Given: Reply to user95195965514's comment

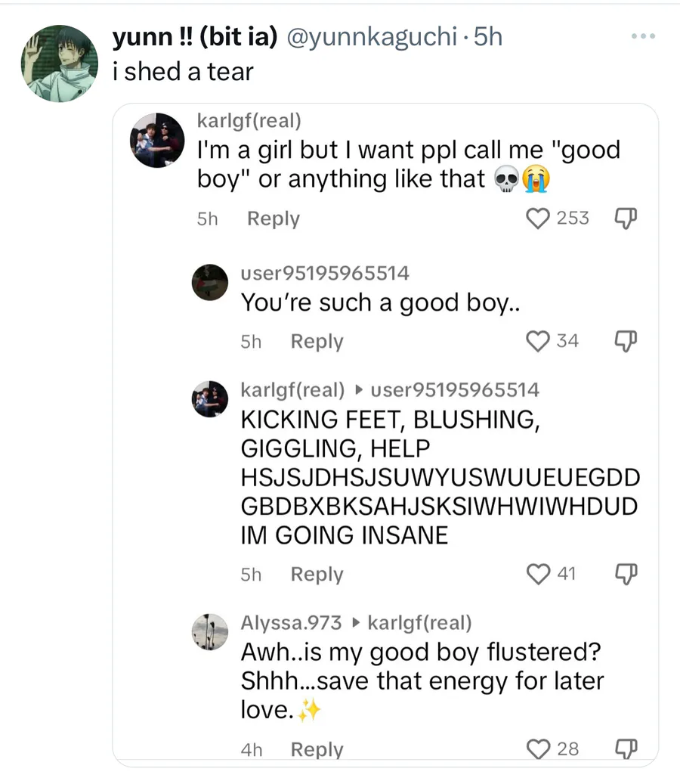Looking at the screenshot, I should [x=317, y=342].
